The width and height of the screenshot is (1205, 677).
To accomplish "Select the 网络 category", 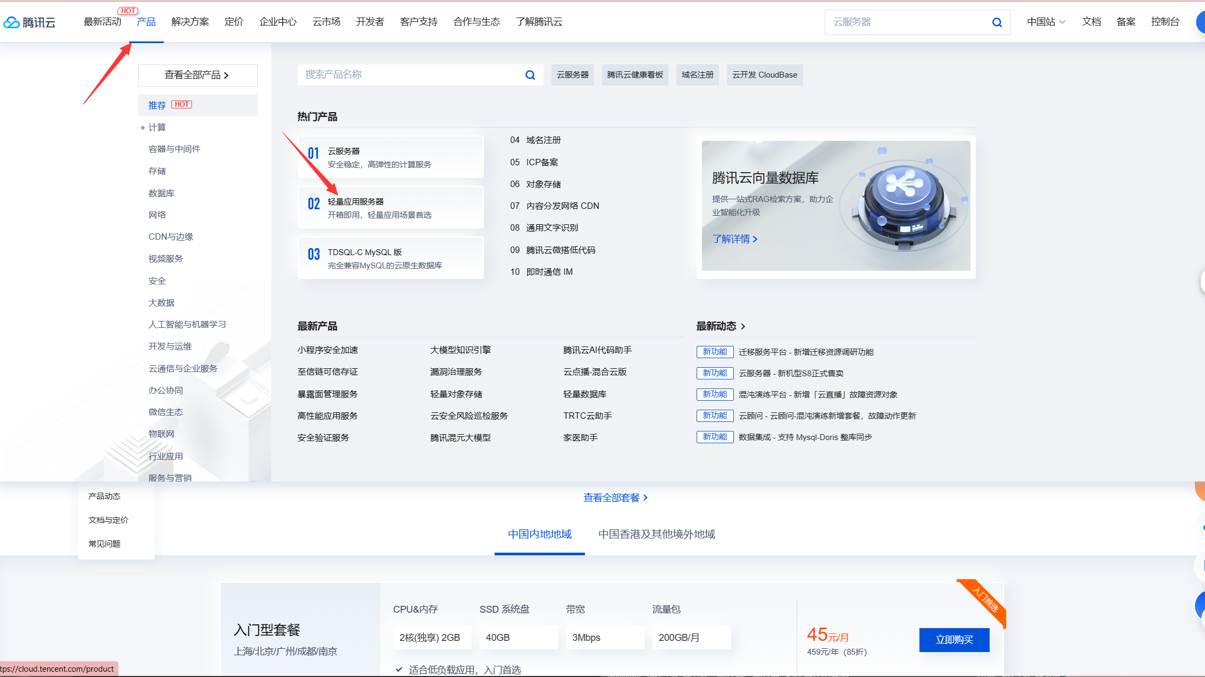I will point(157,215).
